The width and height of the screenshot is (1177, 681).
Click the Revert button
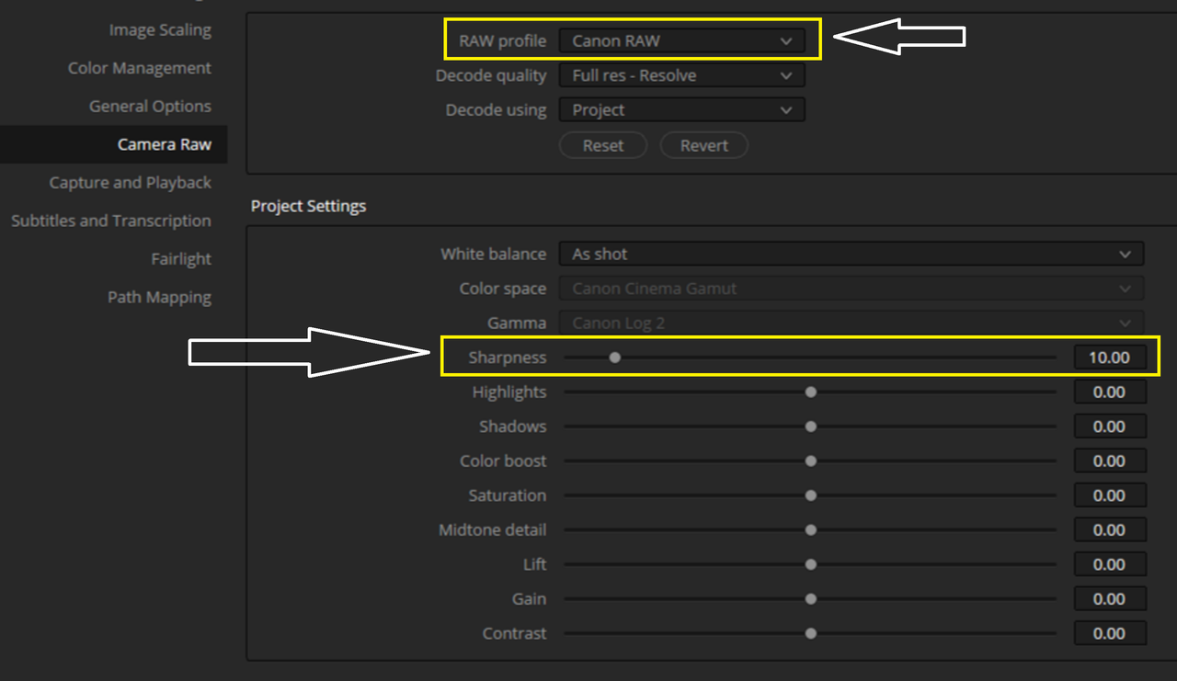coord(704,145)
